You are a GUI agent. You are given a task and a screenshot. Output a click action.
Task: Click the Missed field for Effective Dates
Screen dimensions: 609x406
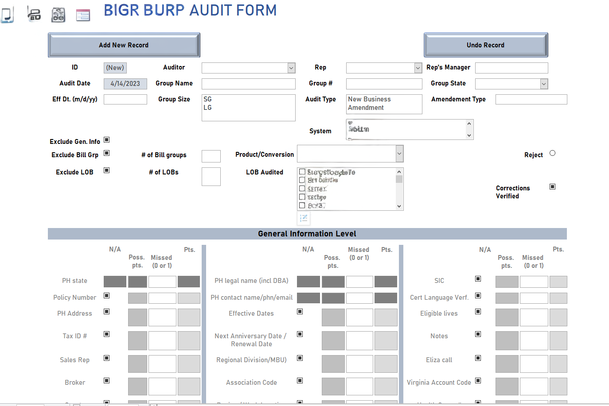pos(359,317)
